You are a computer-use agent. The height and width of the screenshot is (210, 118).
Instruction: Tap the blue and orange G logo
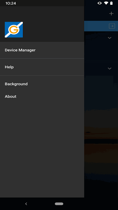click(14, 30)
